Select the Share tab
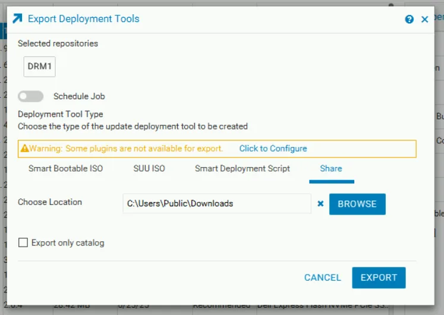Screen dimensions: 444x315 click(x=331, y=169)
